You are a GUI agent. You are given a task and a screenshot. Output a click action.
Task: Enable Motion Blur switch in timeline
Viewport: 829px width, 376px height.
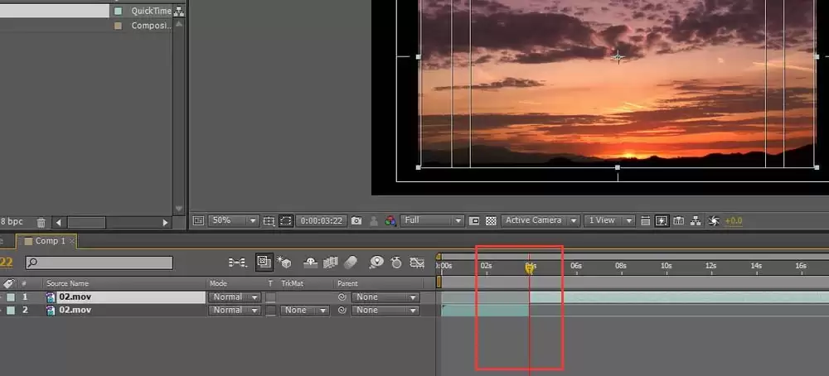351,262
